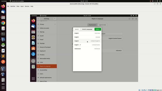Open Sharing settings
This screenshot has height=91, width=162.
[47, 32]
